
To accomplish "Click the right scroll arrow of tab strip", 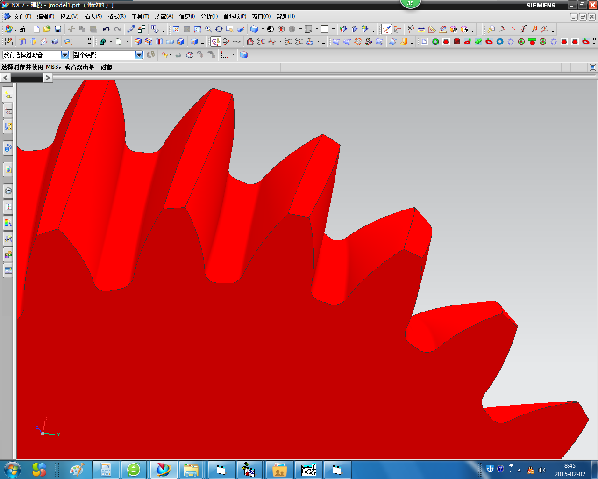I will click(x=48, y=78).
